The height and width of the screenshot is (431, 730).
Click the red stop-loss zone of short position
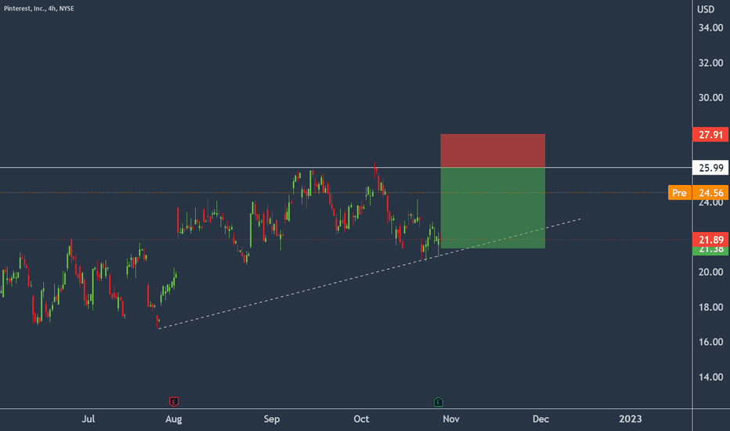click(x=493, y=150)
